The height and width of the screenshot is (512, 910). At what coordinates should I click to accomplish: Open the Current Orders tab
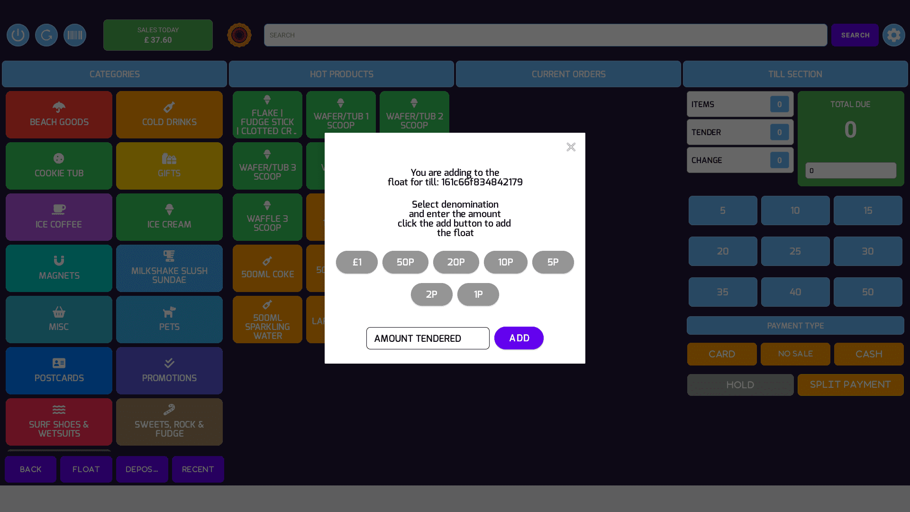pos(568,74)
